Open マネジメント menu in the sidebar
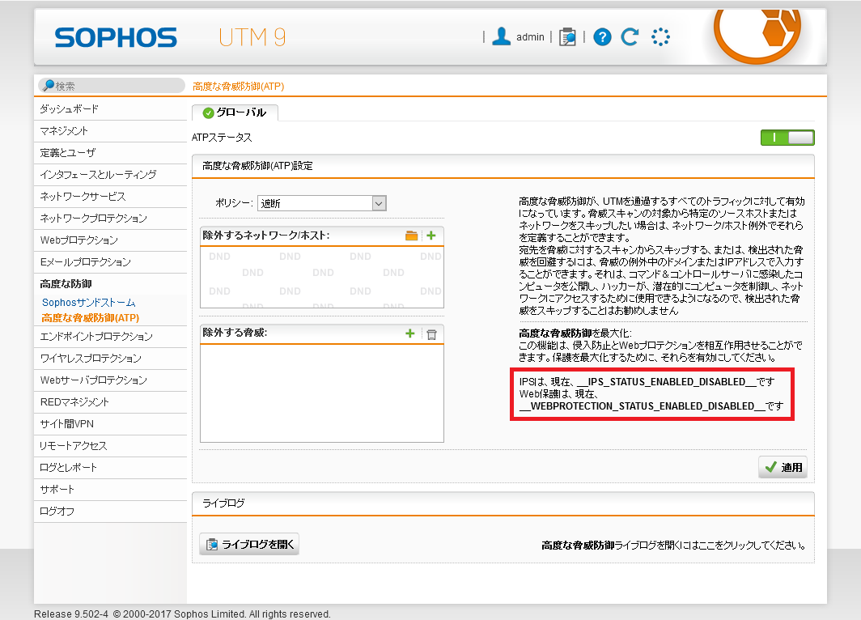The height and width of the screenshot is (620, 861). pyautogui.click(x=110, y=131)
